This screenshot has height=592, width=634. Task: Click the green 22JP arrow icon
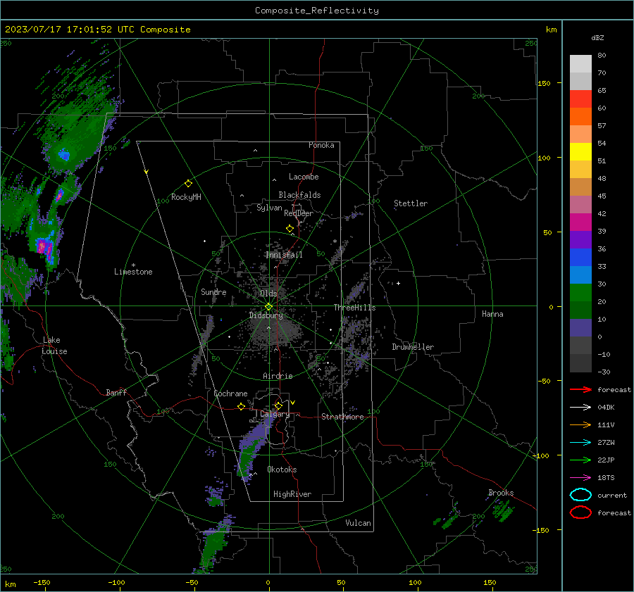(580, 460)
